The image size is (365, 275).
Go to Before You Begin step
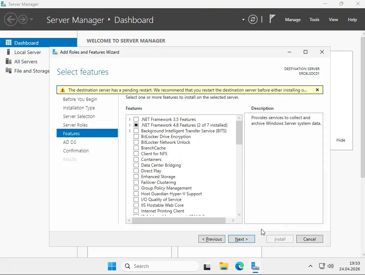coord(80,99)
